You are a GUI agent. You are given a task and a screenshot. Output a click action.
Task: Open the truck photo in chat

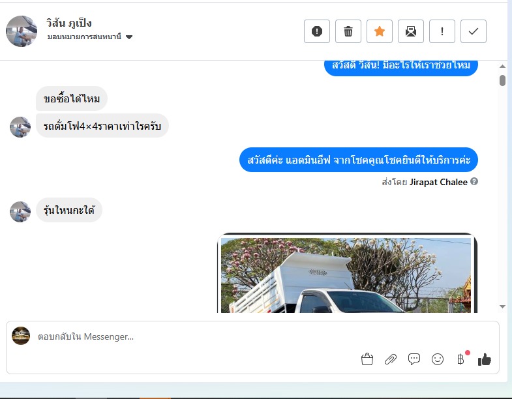click(347, 273)
